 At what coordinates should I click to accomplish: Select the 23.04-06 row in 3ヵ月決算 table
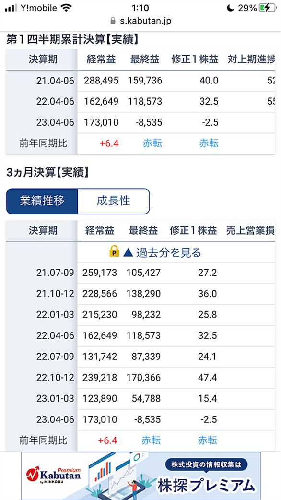(x=140, y=419)
